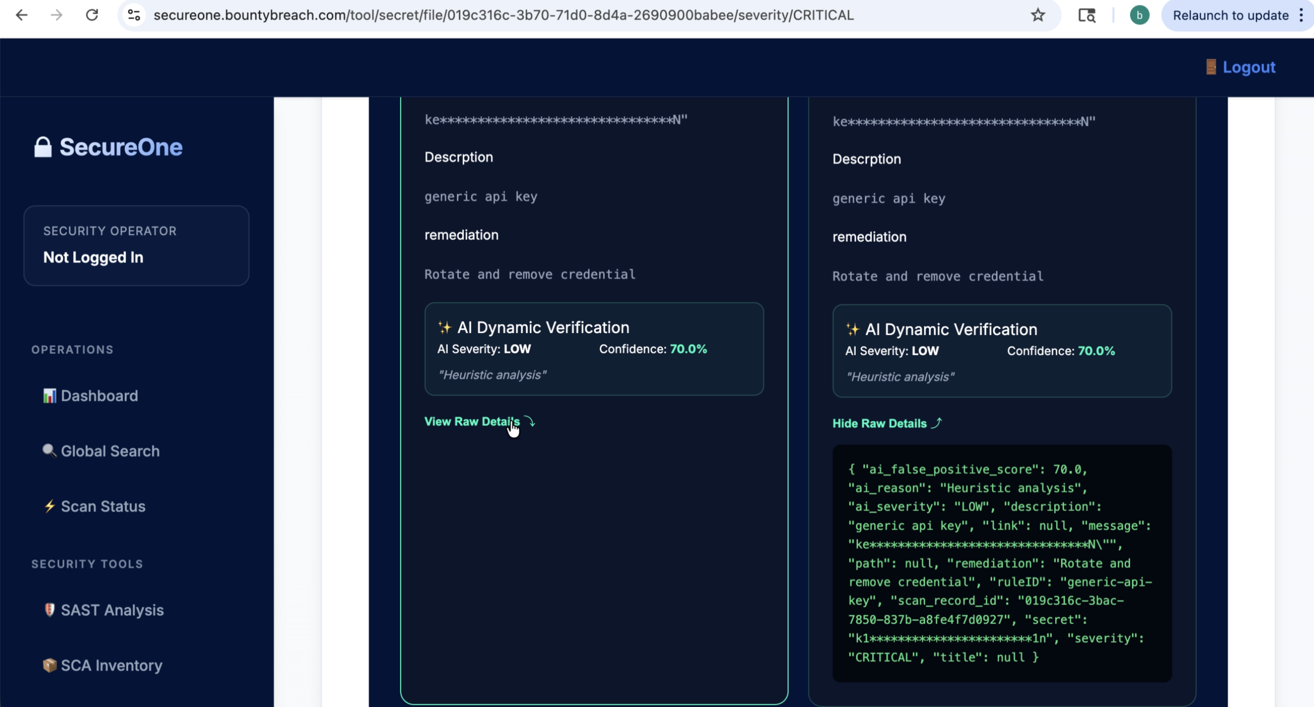The width and height of the screenshot is (1314, 707).
Task: Click the SecureOne brand name
Action: coord(121,147)
